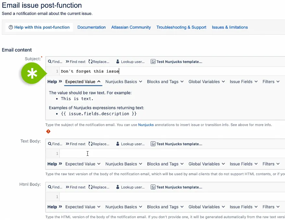The height and width of the screenshot is (220, 285).
Task: Click into the Html Body editor line
Action: (172, 197)
